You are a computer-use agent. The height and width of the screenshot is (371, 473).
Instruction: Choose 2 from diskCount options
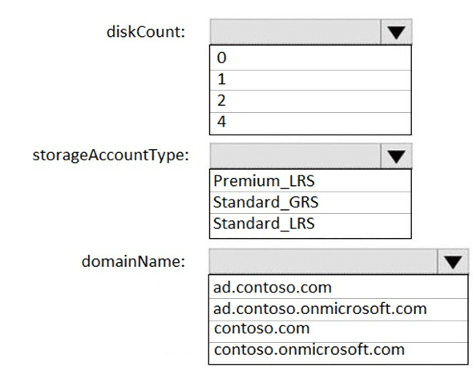tap(310, 101)
